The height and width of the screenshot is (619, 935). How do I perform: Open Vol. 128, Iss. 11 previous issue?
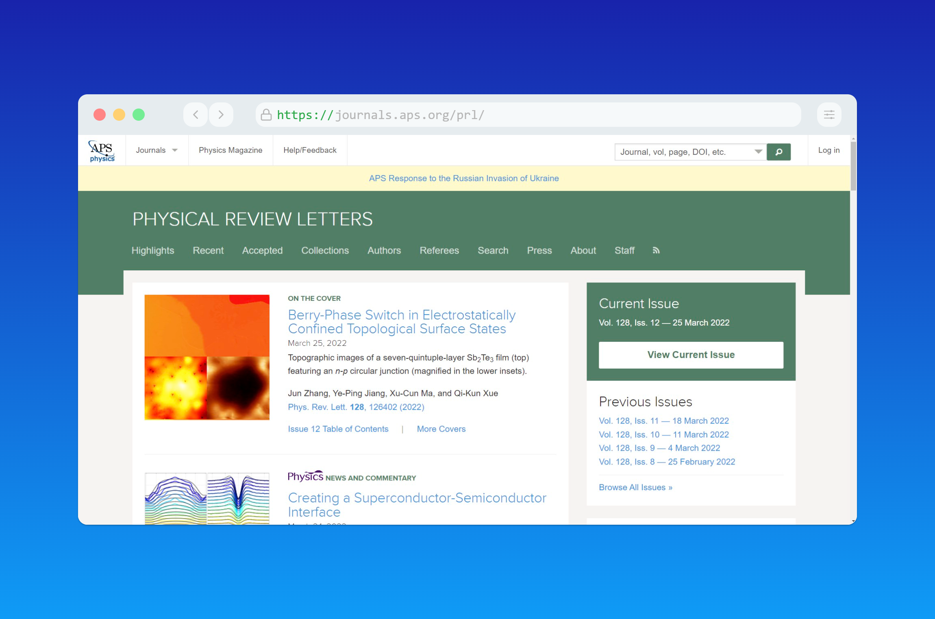pyautogui.click(x=663, y=421)
